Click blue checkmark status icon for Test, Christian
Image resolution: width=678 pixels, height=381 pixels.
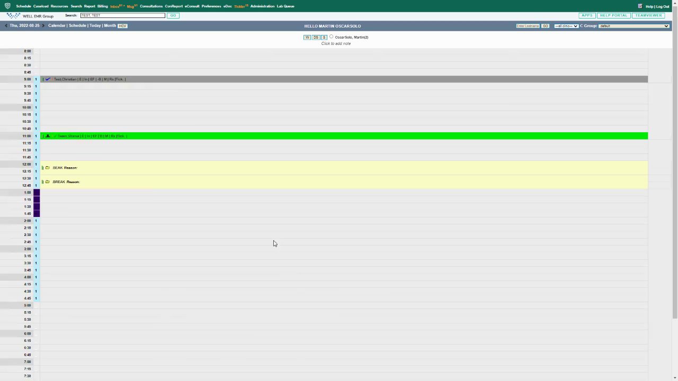point(48,79)
